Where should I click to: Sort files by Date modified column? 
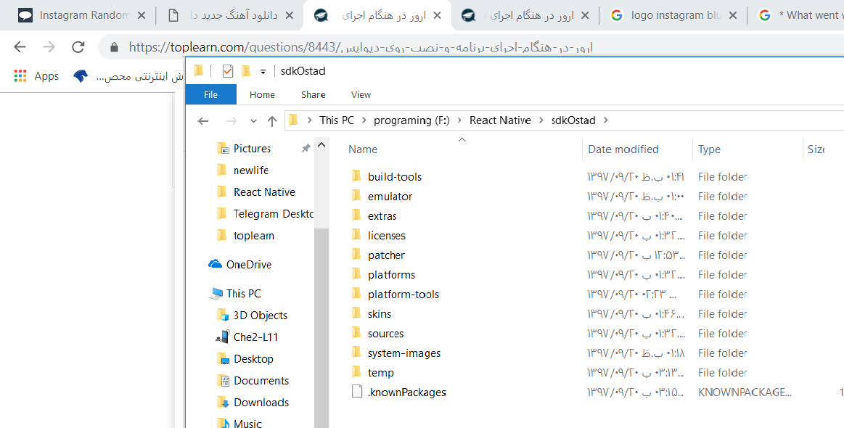point(623,149)
